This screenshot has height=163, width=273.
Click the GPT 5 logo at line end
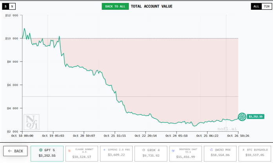(242, 116)
